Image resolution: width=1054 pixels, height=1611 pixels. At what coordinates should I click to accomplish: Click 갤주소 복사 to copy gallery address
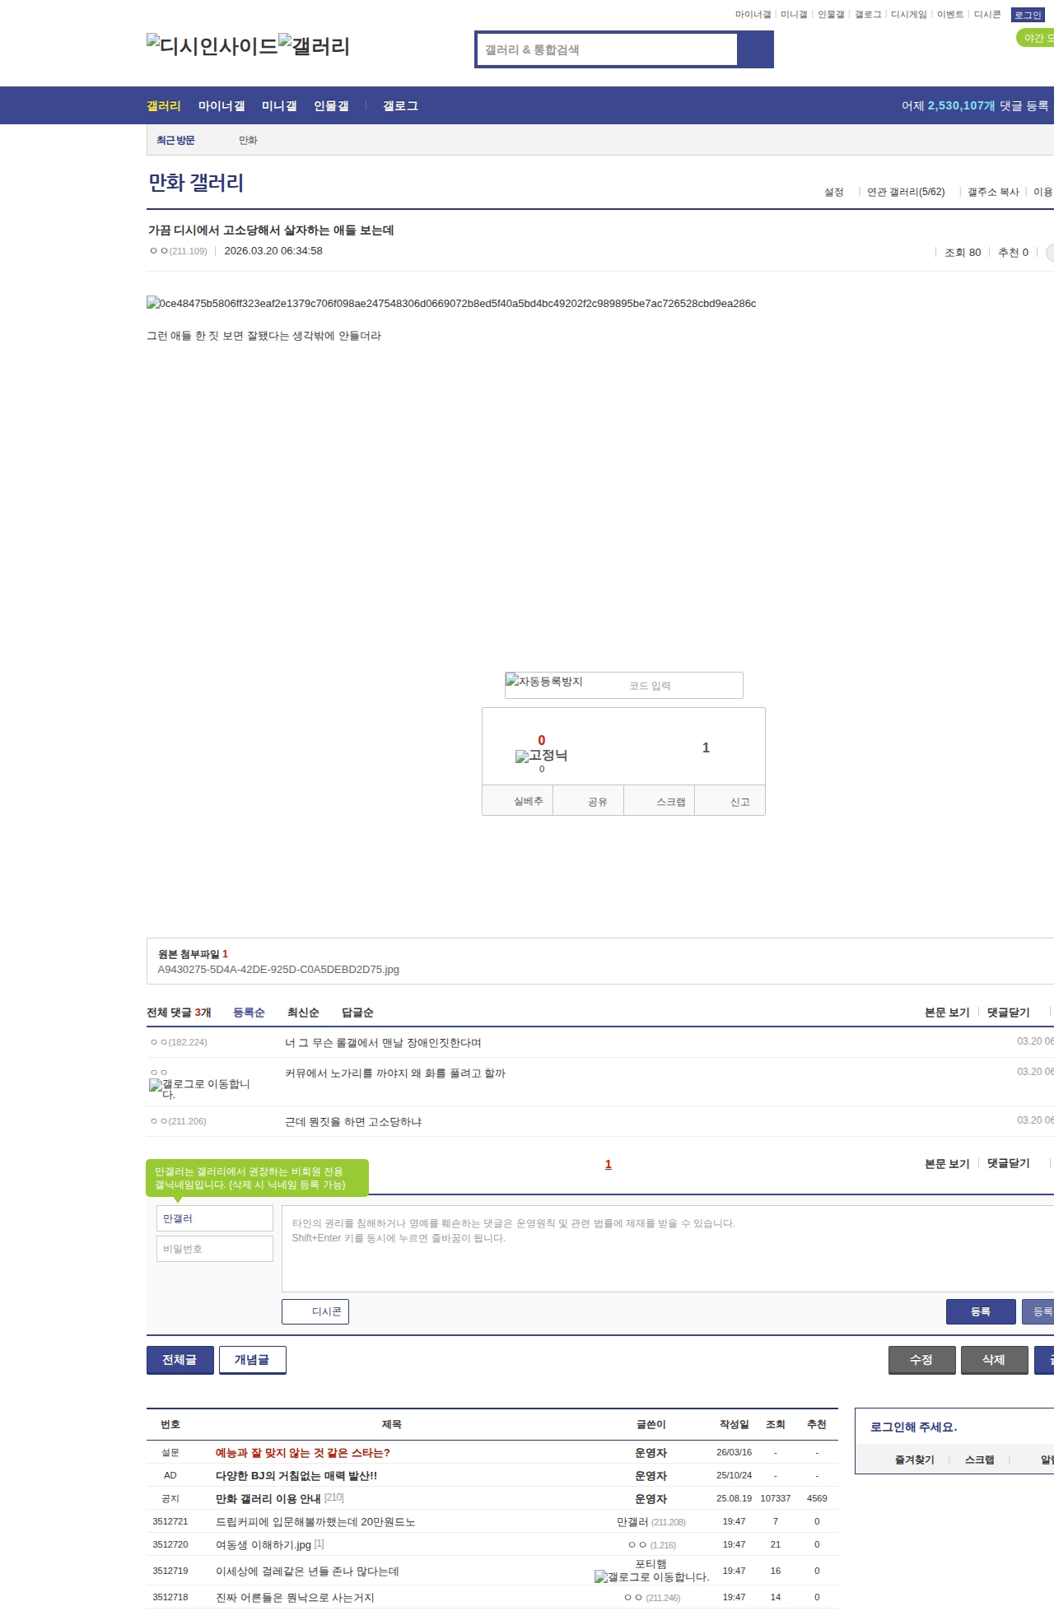tap(993, 192)
